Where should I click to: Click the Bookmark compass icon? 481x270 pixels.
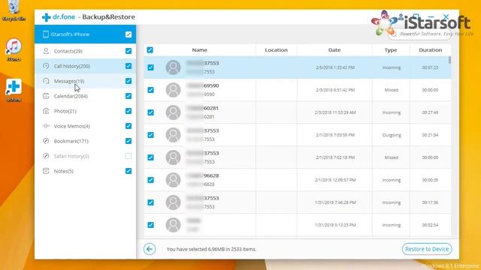(x=46, y=141)
